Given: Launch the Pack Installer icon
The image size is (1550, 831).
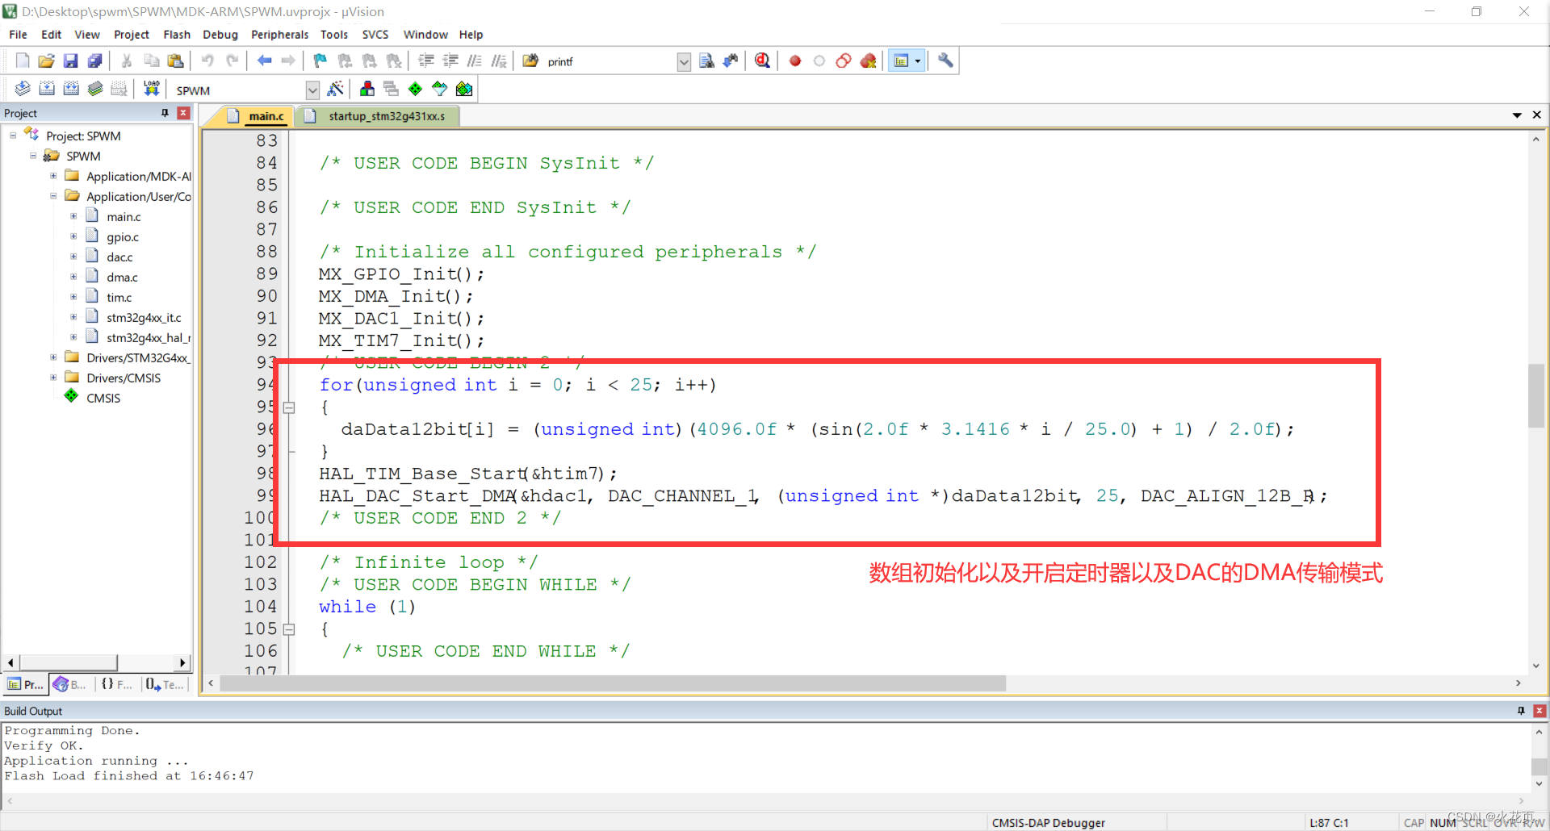Looking at the screenshot, I should click(x=464, y=89).
